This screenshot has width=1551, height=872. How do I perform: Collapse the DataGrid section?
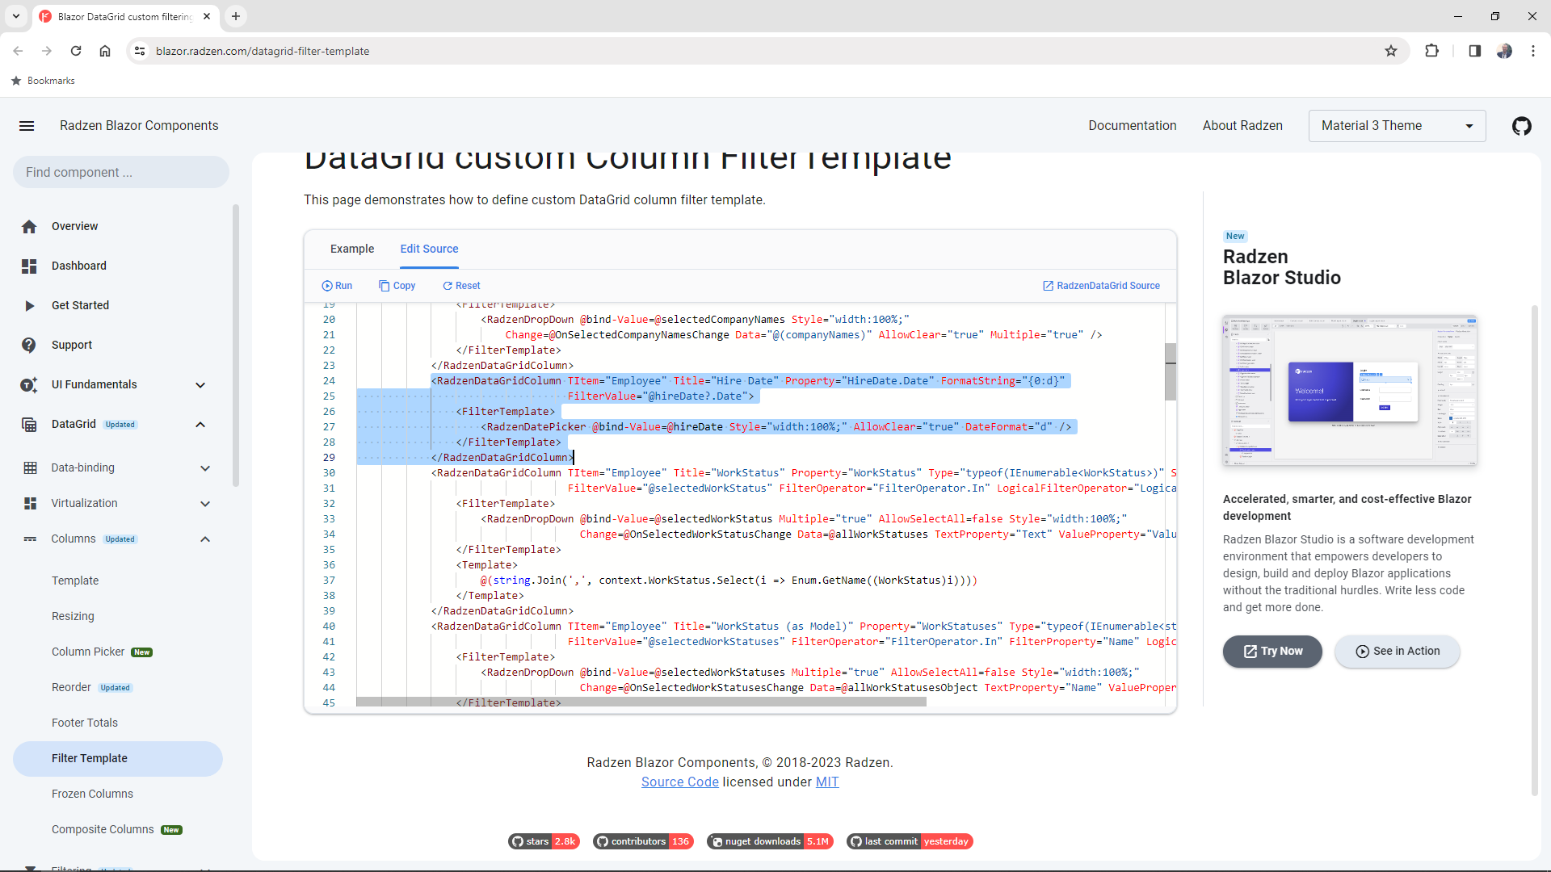pyautogui.click(x=200, y=425)
